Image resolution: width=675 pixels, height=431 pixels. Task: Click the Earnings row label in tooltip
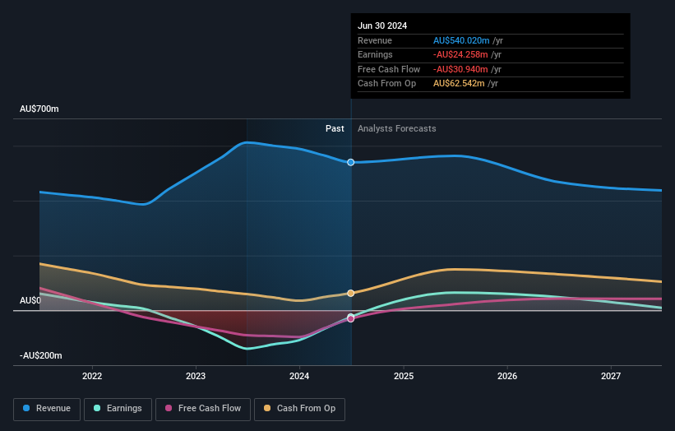[x=375, y=54]
